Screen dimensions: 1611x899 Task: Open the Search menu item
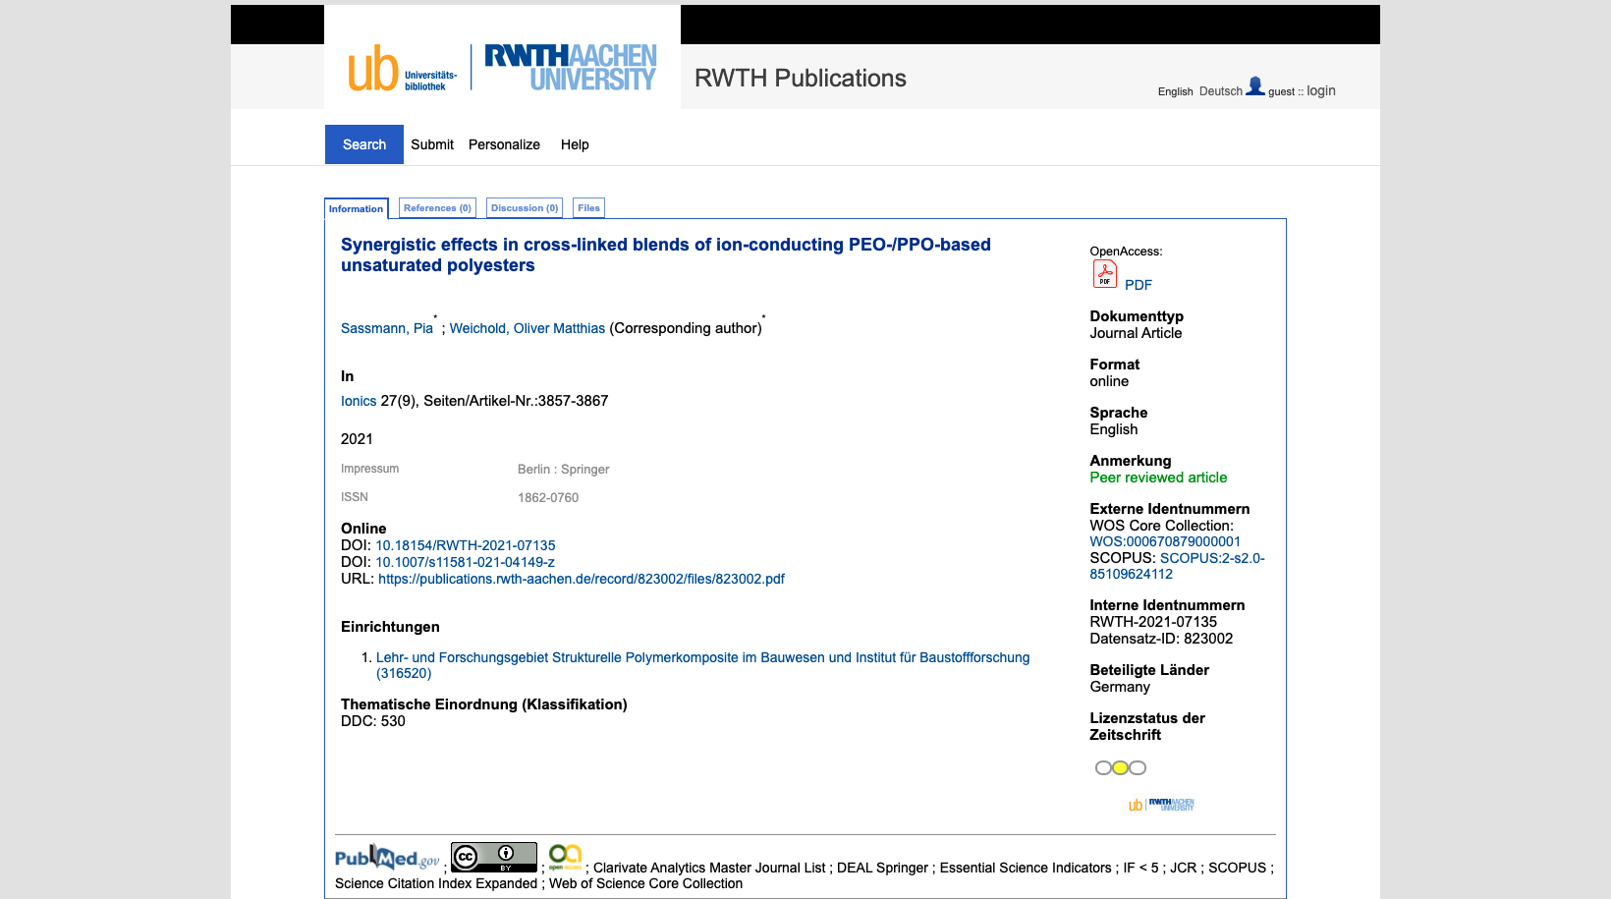coord(363,144)
